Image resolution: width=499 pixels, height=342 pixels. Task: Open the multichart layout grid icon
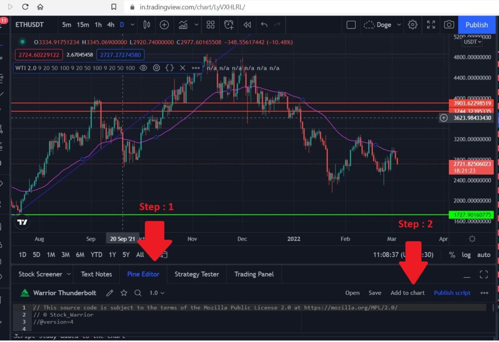pyautogui.click(x=211, y=25)
